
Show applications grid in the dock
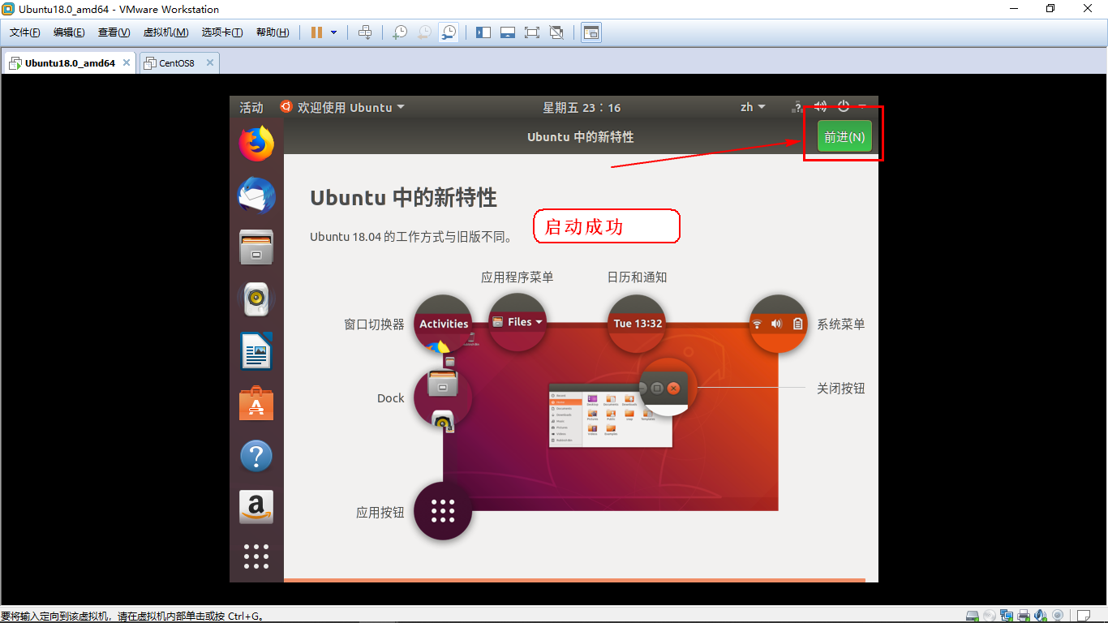256,556
